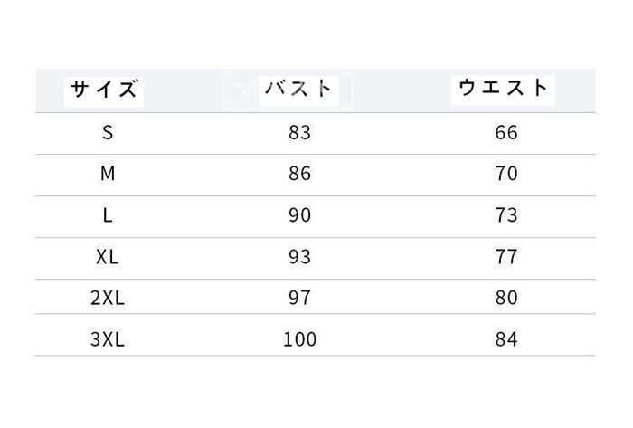Image resolution: width=633 pixels, height=428 pixels.
Task: Click waist value 66 for size S
Action: coord(506,133)
